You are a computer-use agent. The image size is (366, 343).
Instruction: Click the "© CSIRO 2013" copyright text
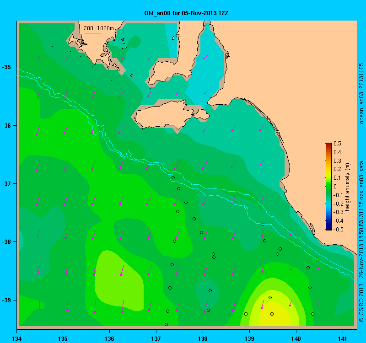pos(361,303)
